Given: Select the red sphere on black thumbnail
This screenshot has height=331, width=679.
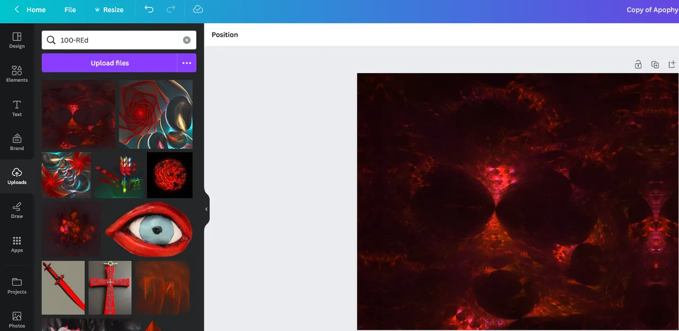Looking at the screenshot, I should 170,175.
